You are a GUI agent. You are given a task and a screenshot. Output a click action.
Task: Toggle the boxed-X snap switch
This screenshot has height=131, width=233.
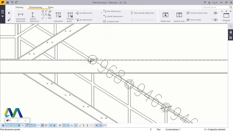(60, 125)
